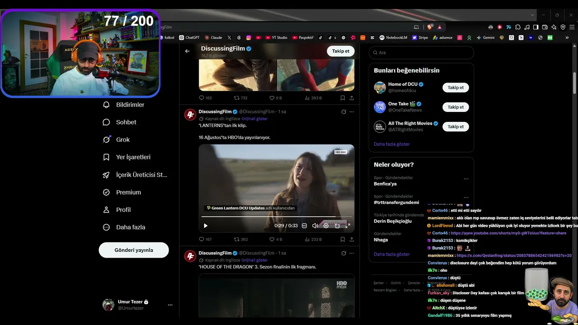578x325 pixels.
Task: View analytics of the 233 B views post
Action: tap(313, 239)
